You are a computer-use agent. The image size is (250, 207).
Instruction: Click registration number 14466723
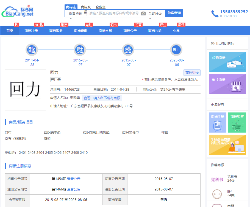point(72,90)
